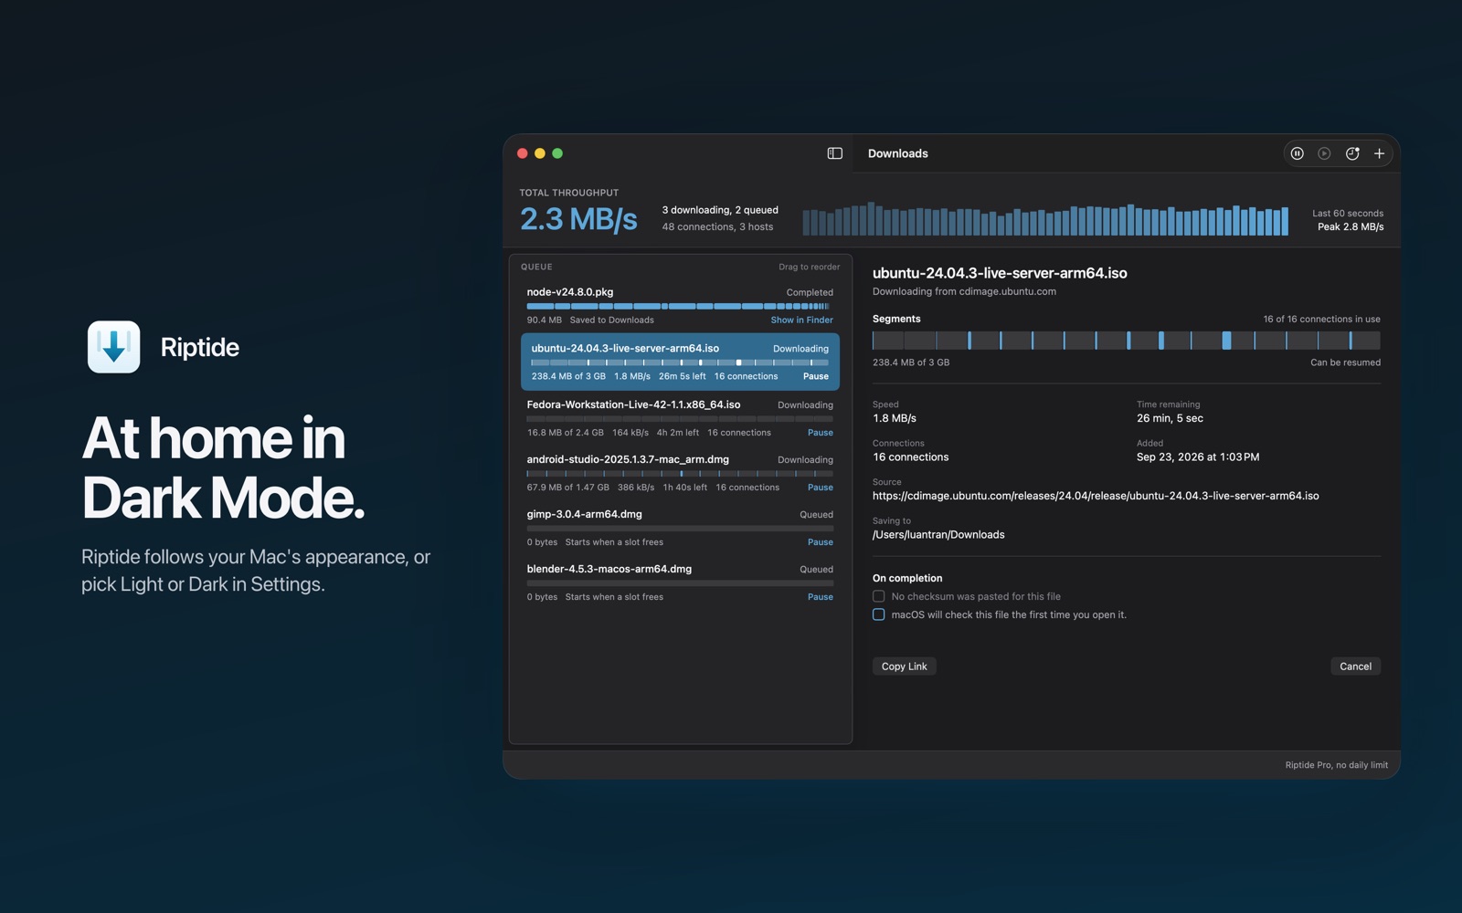
Task: Pause the queued gimp-3.0.4 download
Action: coord(821,542)
